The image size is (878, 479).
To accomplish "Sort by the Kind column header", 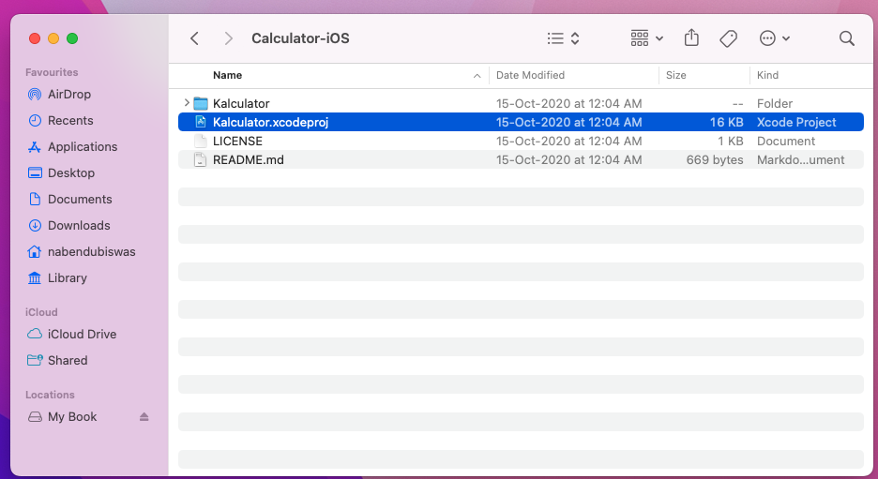I will click(767, 75).
